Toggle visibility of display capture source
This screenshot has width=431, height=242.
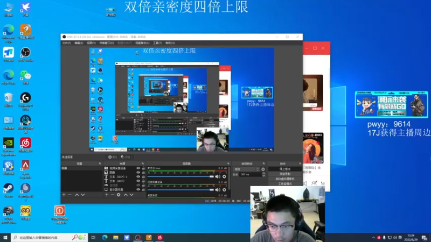(138, 190)
